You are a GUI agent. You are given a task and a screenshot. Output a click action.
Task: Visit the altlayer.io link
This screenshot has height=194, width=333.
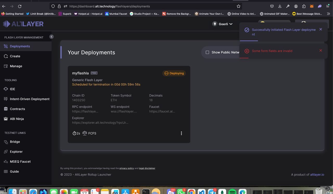point(317,175)
